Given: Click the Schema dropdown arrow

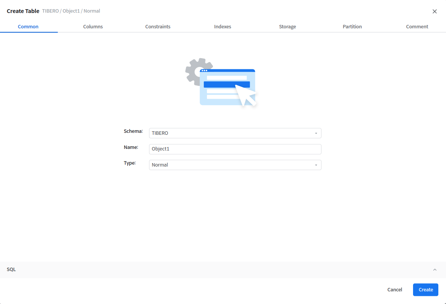Looking at the screenshot, I should 316,133.
